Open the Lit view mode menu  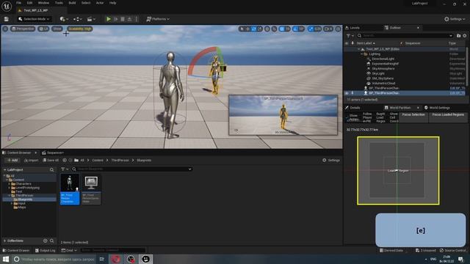tap(44, 29)
